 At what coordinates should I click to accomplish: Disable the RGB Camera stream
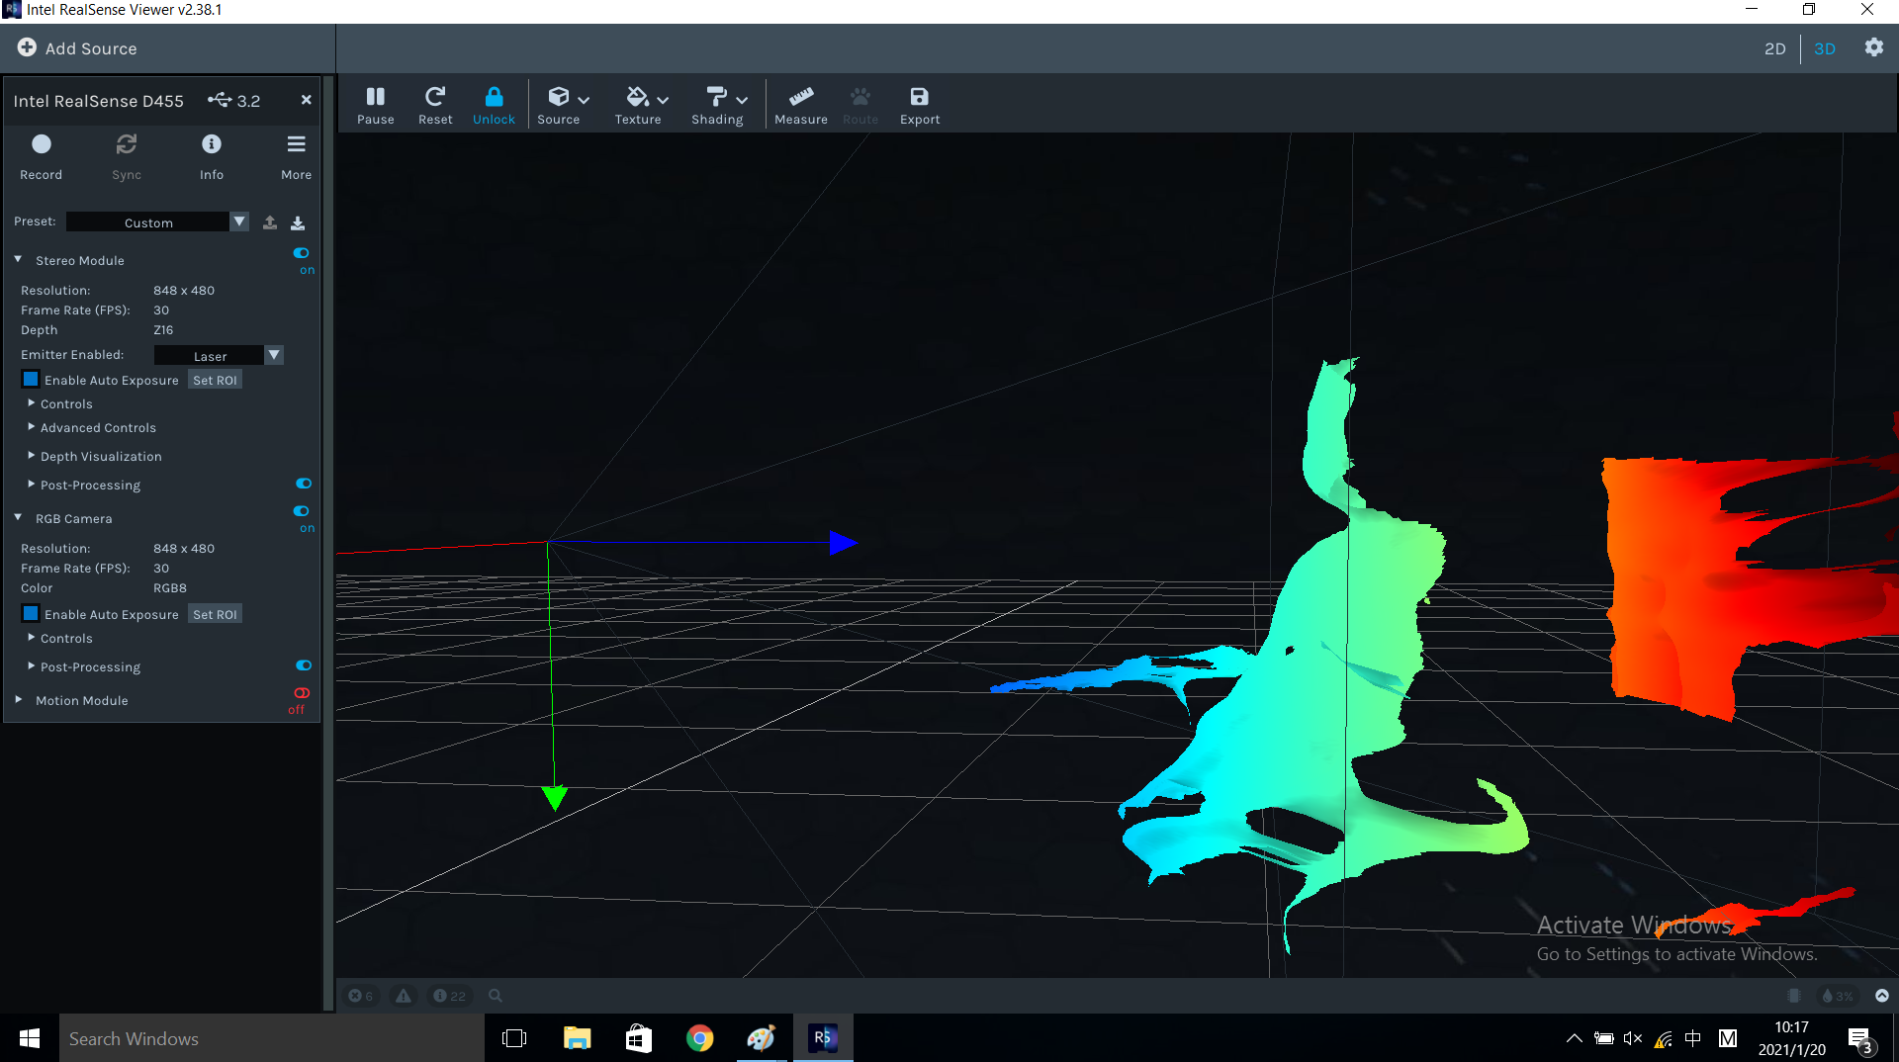tap(301, 511)
